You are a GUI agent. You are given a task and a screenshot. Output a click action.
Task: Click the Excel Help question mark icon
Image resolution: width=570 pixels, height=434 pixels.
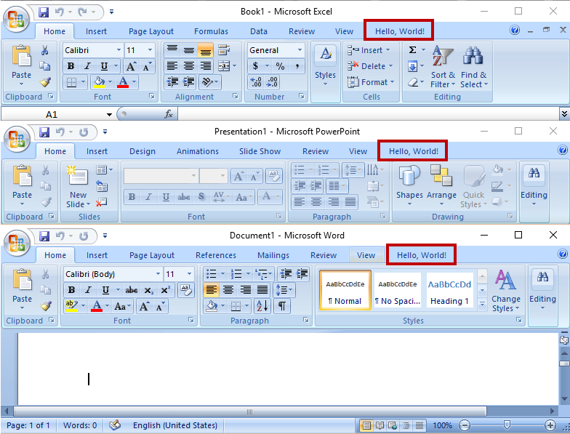pos(515,30)
